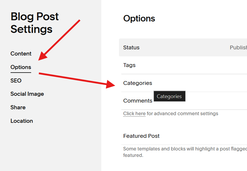Toggle the Featured Post option
The height and width of the screenshot is (171, 247).
184,136
